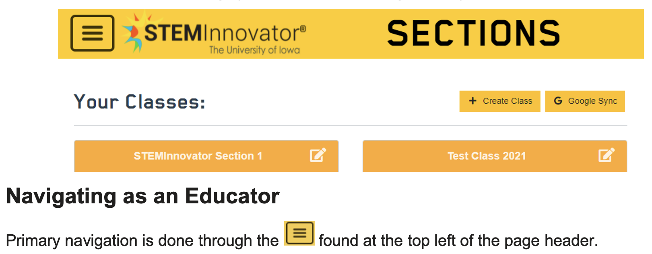Viewport: 652px width, 254px height.
Task: Click the SECTIONS page title
Action: (473, 33)
